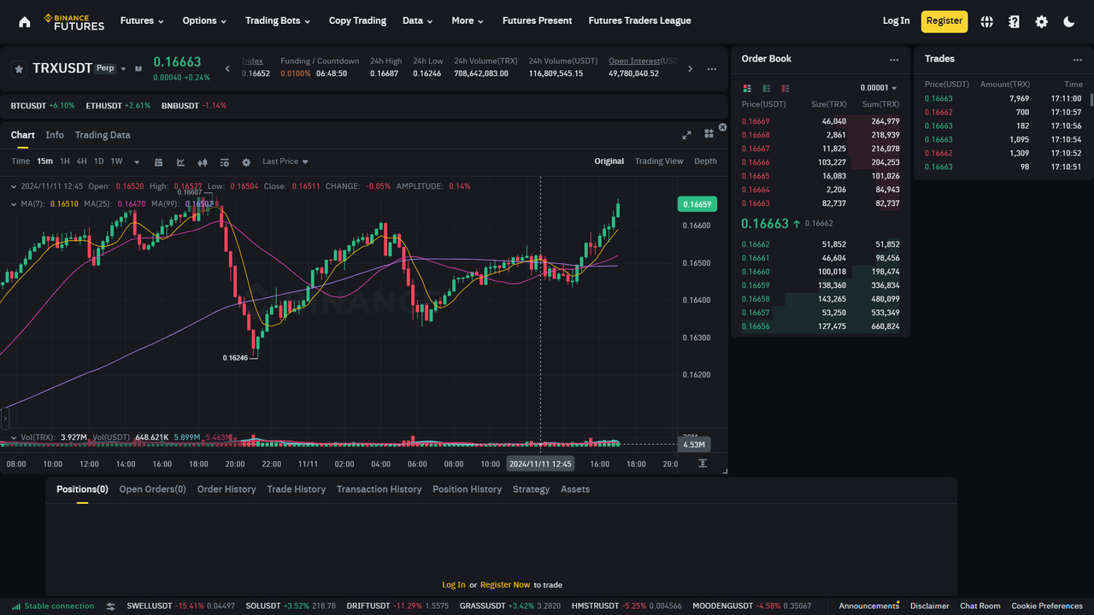This screenshot has width=1094, height=615.
Task: Click Log In in the header
Action: pos(897,21)
